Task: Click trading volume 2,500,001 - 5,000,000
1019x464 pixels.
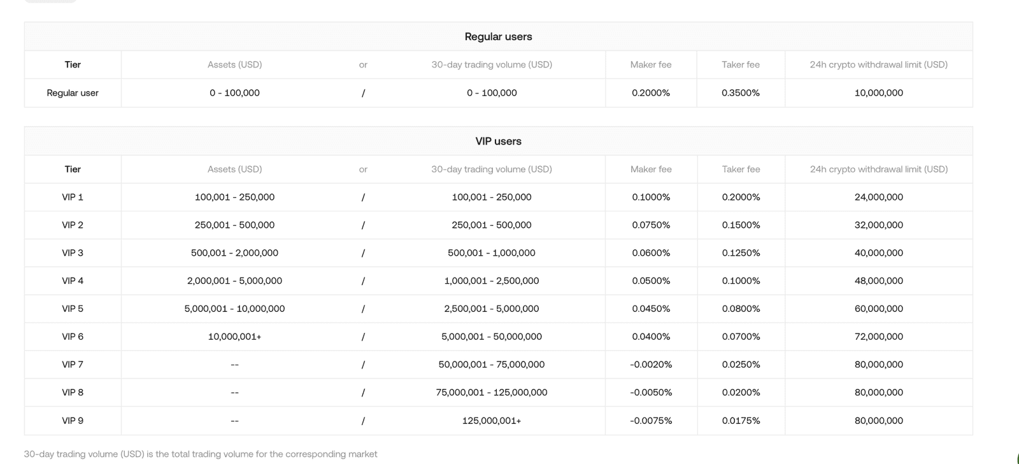Action: pyautogui.click(x=492, y=309)
